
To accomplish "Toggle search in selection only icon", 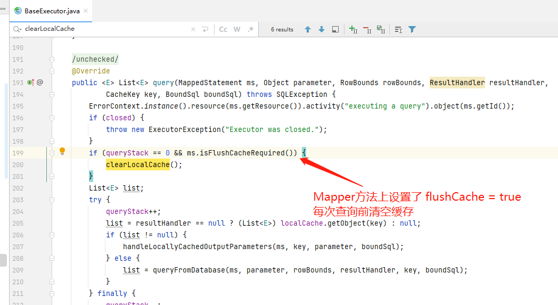I will (398, 29).
